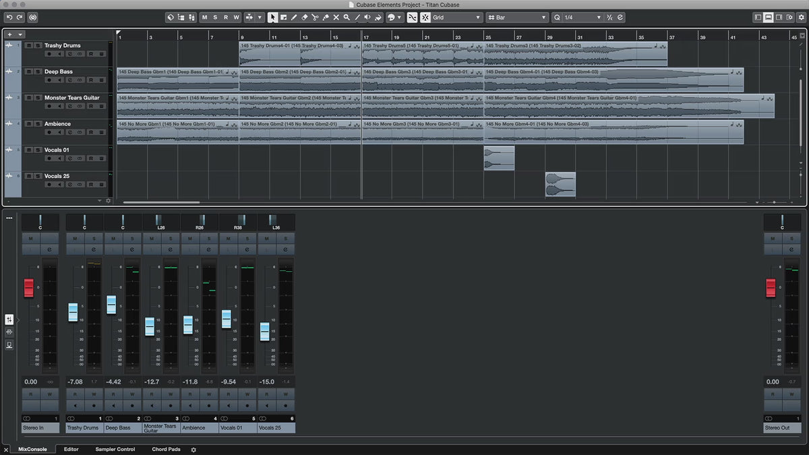
Task: Solo the Ambience track in track list
Action: point(36,124)
